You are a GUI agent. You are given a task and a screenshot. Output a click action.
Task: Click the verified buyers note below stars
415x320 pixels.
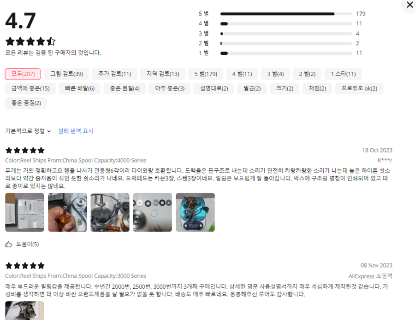[x=53, y=52]
